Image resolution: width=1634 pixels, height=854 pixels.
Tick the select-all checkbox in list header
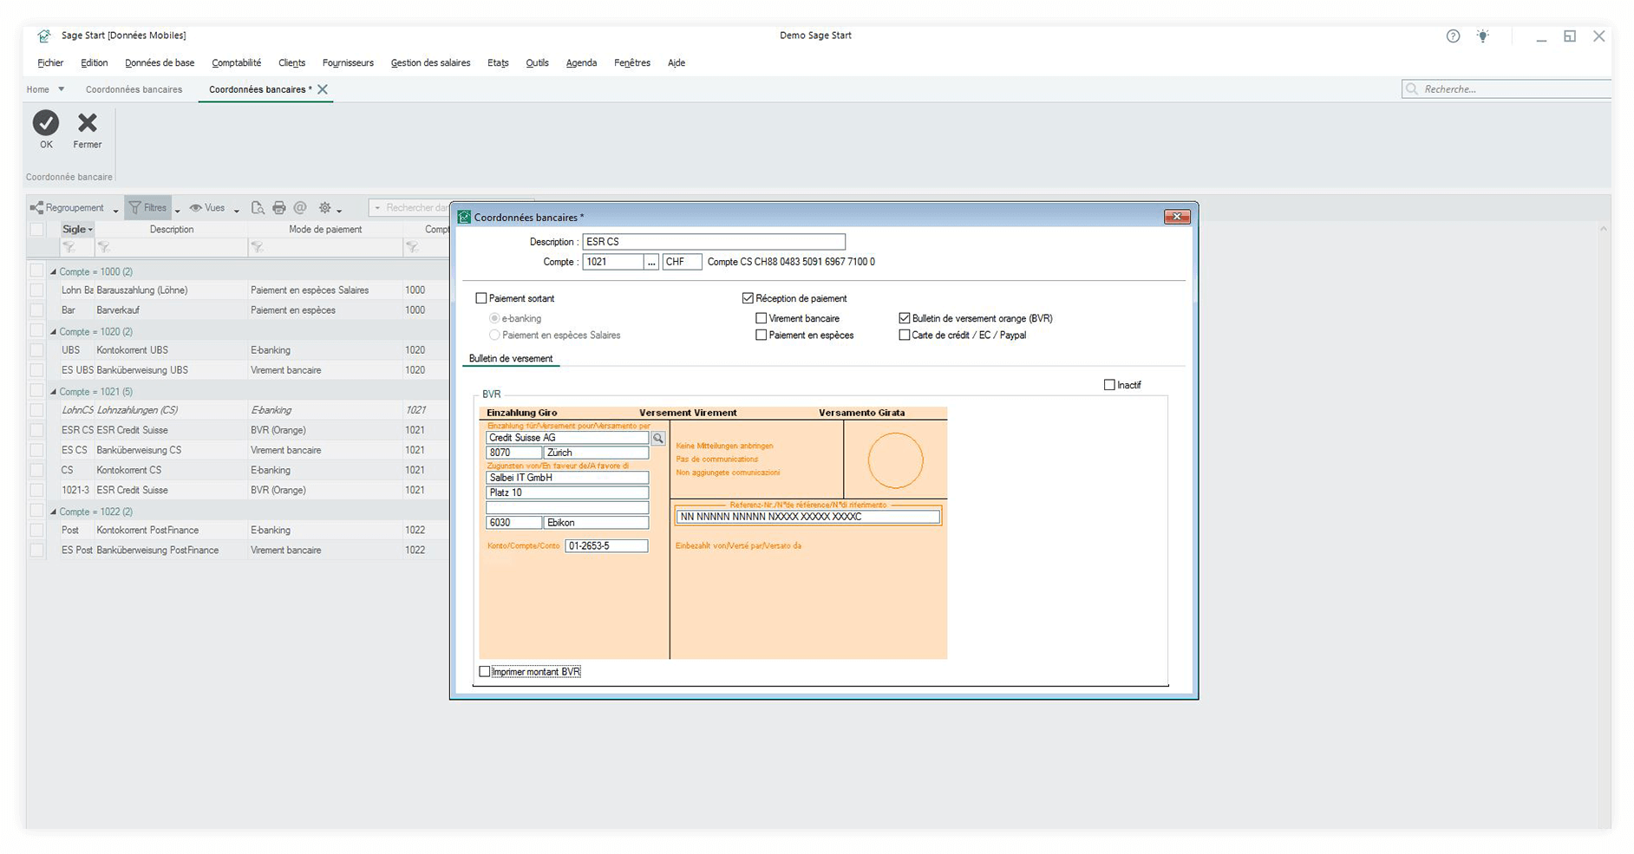pyautogui.click(x=37, y=230)
